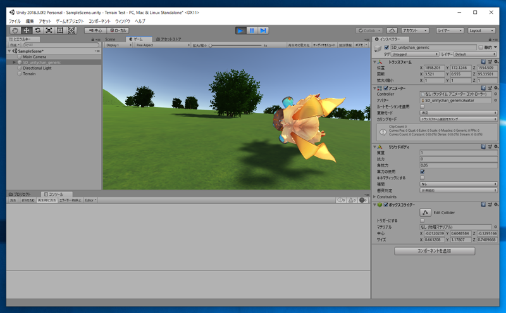
Task: Toggle pivot center mode button
Action: pos(96,30)
